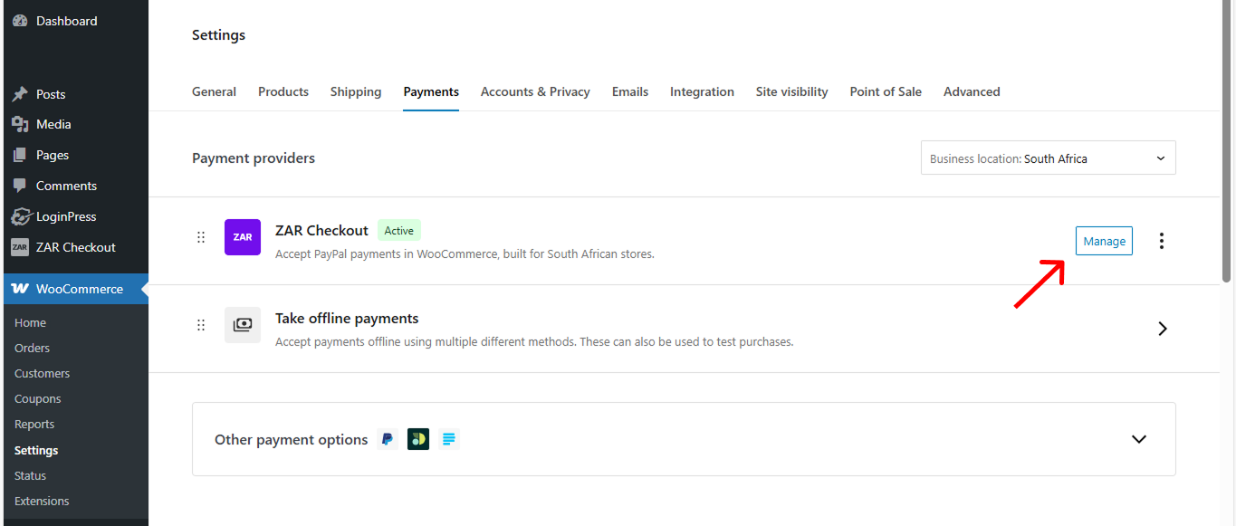Open the Reports submenu link

(x=34, y=424)
